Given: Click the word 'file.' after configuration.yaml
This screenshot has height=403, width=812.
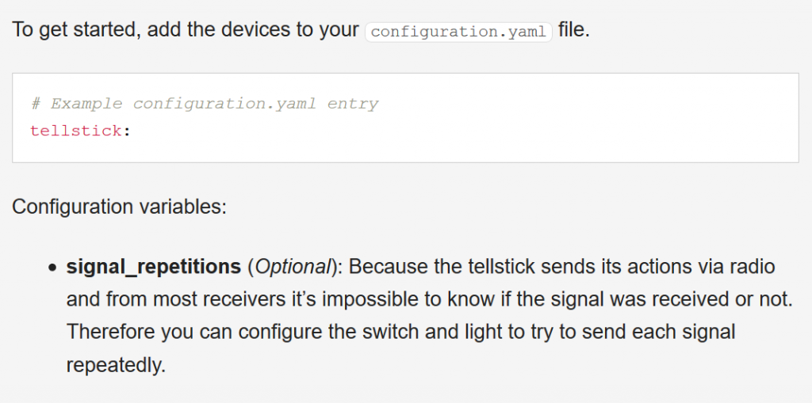Looking at the screenshot, I should click(574, 30).
